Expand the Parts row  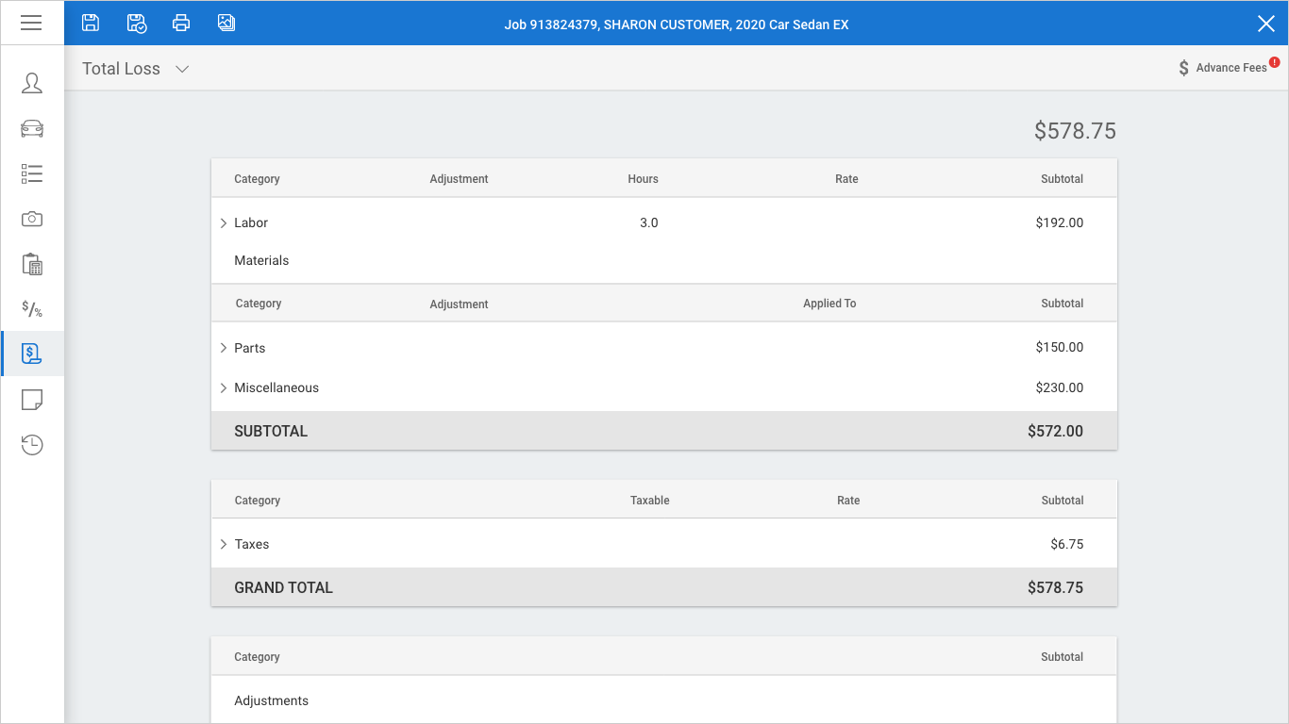click(x=224, y=348)
